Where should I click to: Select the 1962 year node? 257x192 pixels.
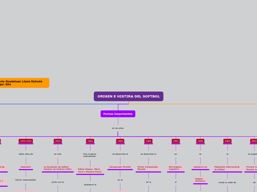tap(90, 141)
